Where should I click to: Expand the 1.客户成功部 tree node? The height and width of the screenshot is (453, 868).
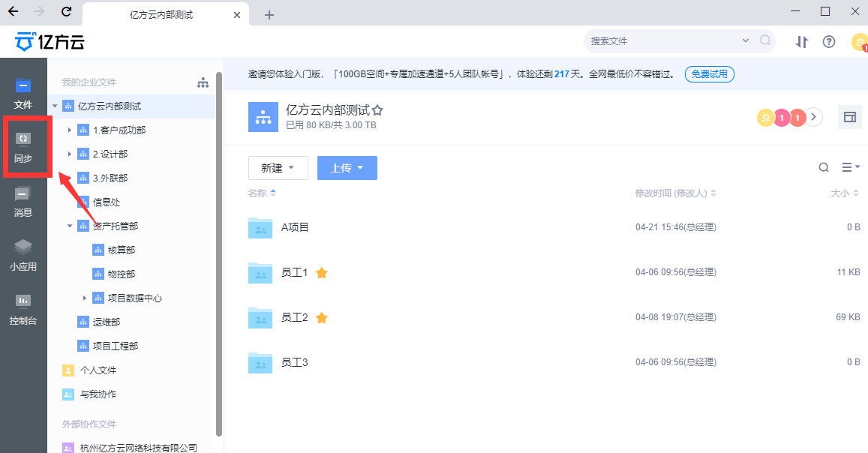(69, 130)
